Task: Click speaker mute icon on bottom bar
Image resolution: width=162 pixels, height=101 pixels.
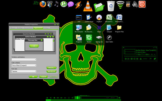Action: pyautogui.click(x=73, y=98)
